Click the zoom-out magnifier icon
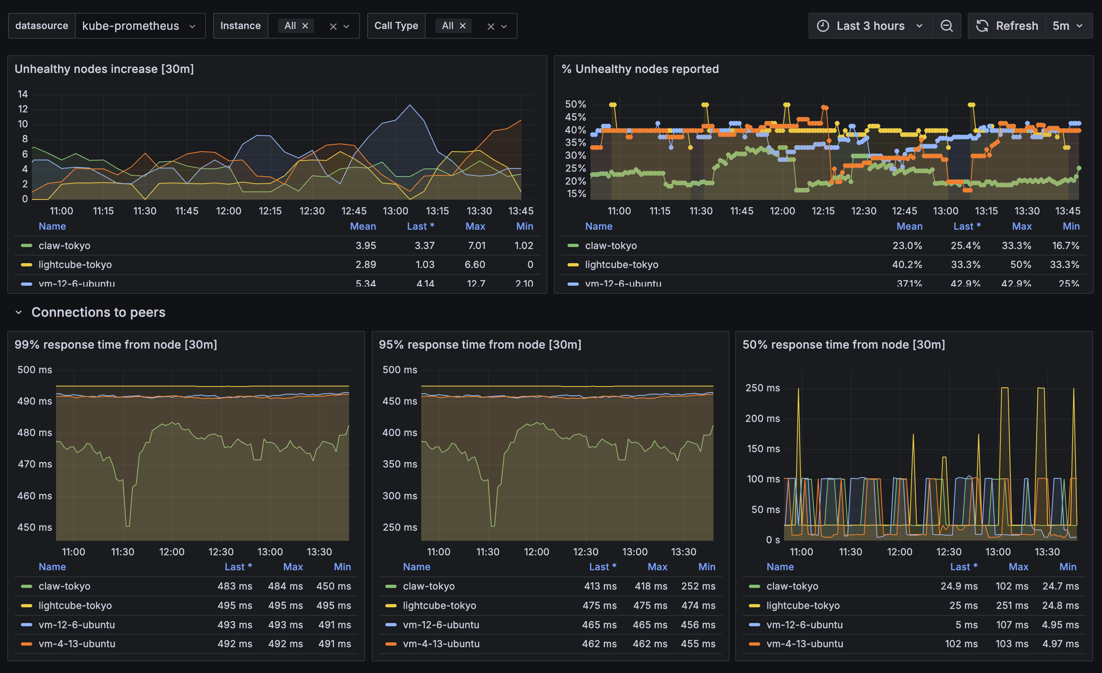Viewport: 1102px width, 673px height. pos(947,25)
